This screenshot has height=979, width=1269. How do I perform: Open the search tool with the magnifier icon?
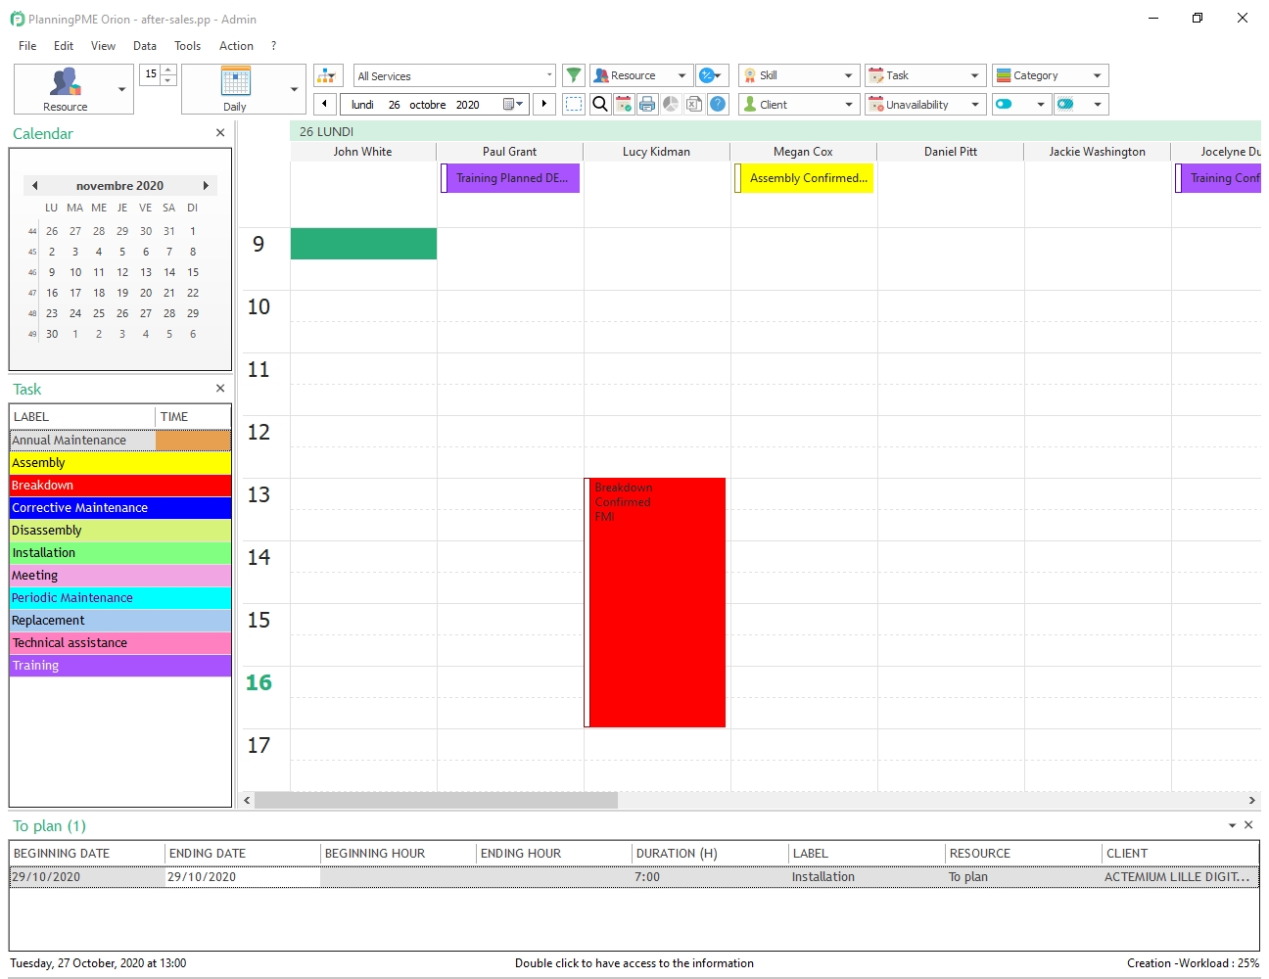point(599,104)
